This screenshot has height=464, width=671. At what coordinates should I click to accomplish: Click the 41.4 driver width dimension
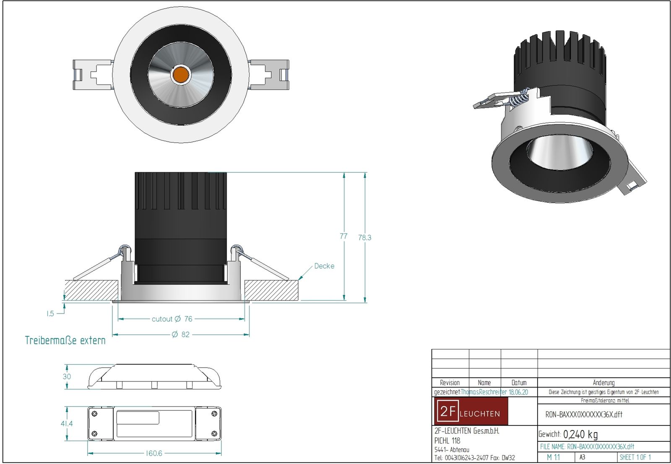tap(66, 424)
